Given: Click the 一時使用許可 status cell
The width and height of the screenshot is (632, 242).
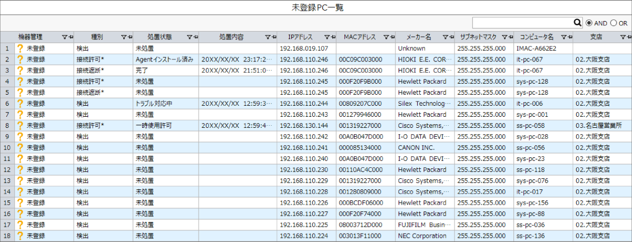Looking at the screenshot, I should point(166,125).
